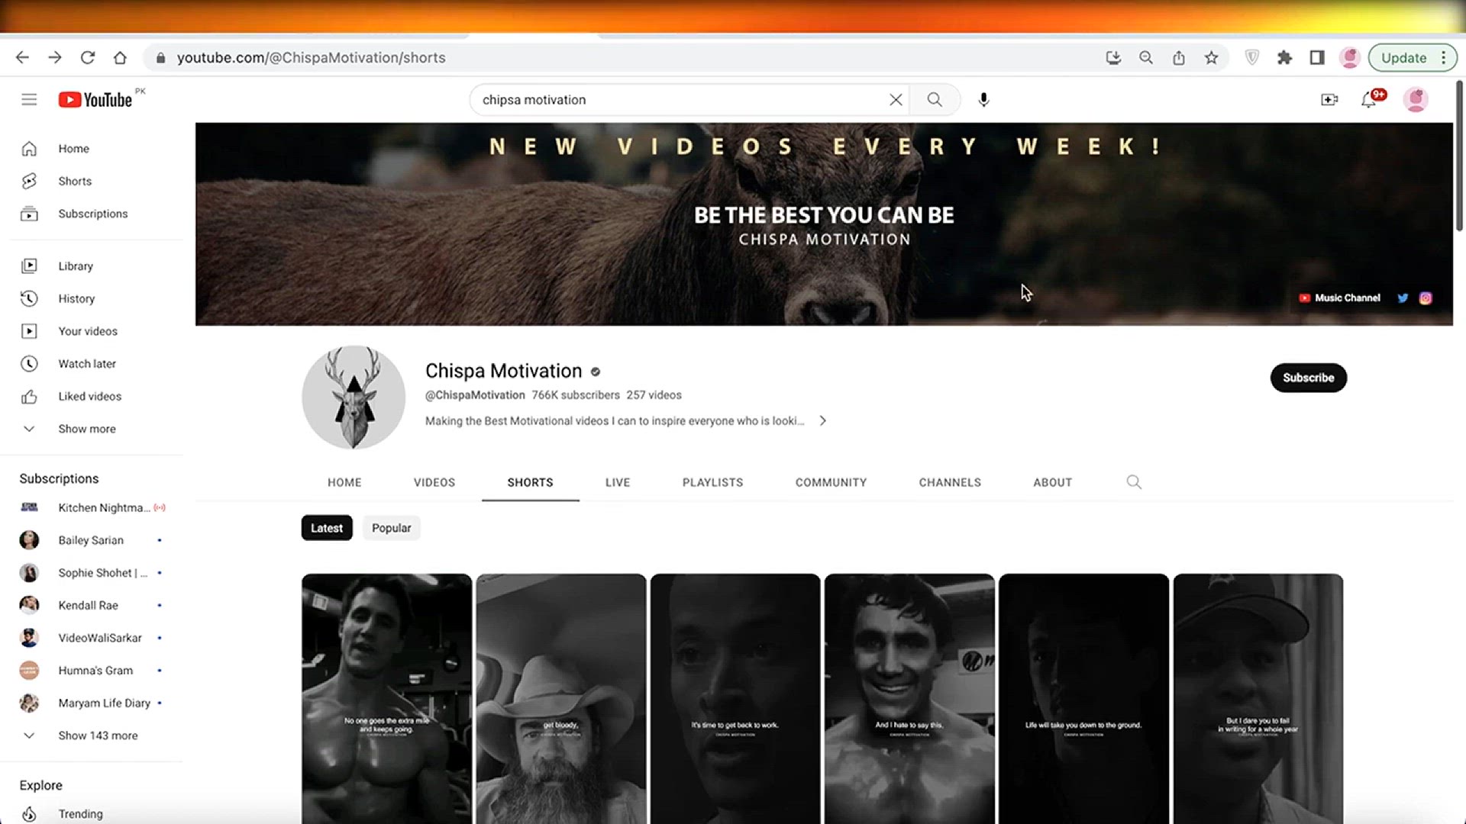Switch to the LIVE tab

pos(618,482)
